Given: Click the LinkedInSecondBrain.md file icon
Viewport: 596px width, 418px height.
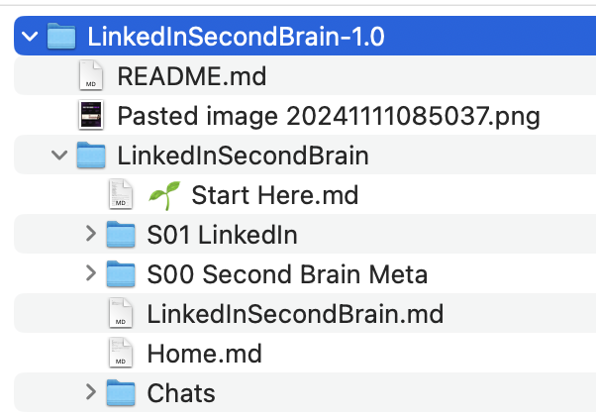Looking at the screenshot, I should click(x=121, y=314).
